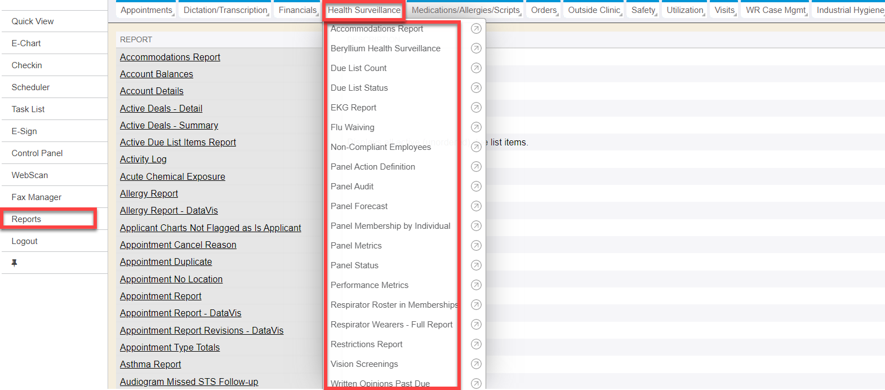Image resolution: width=885 pixels, height=390 pixels.
Task: Click arrow icon next to Performance Metrics
Action: [x=476, y=285]
